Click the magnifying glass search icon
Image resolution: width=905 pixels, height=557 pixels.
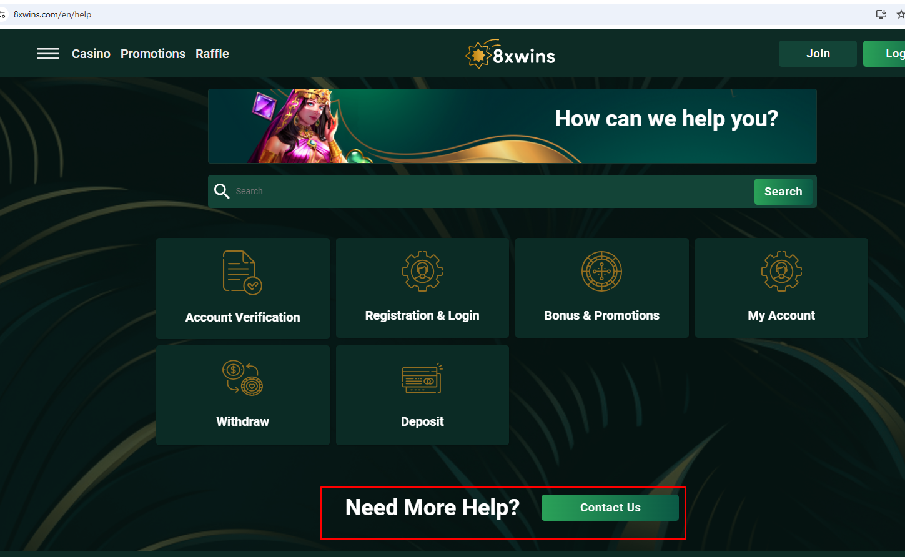[x=222, y=191]
